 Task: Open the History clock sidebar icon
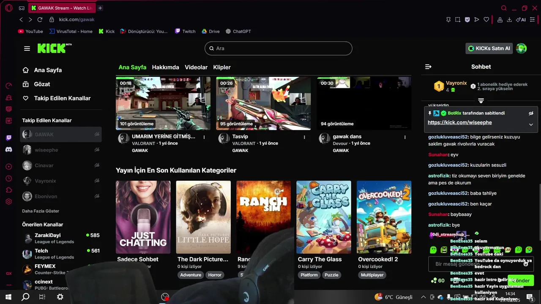[x=9, y=179]
